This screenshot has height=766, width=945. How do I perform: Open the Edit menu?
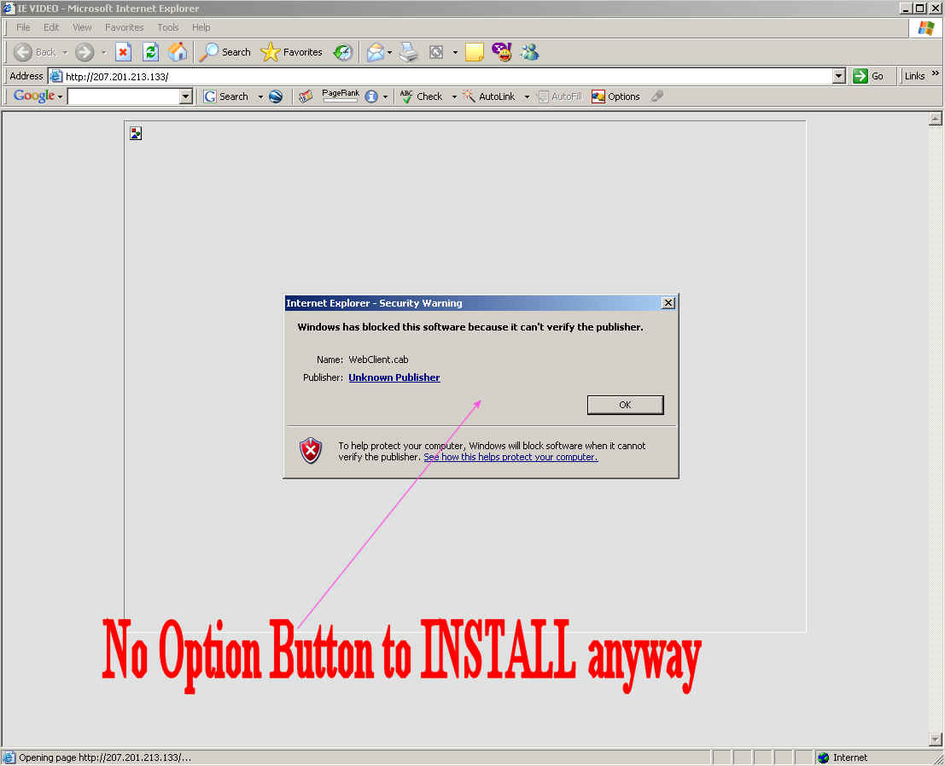point(51,27)
